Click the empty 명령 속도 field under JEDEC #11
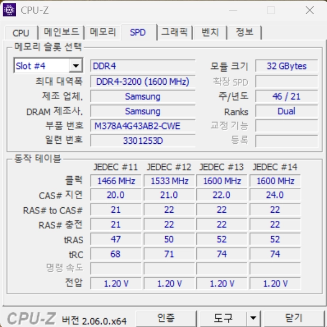This screenshot has height=327, width=327. pos(116,268)
